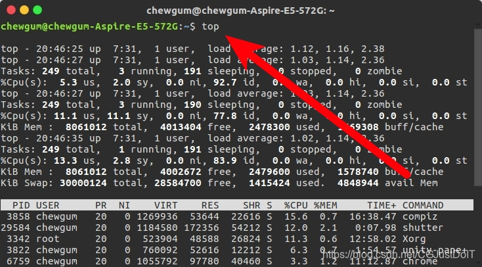Screen dimensions: 482x267
Task: Click the 'root' user of the Xorg row
Action: [48, 239]
